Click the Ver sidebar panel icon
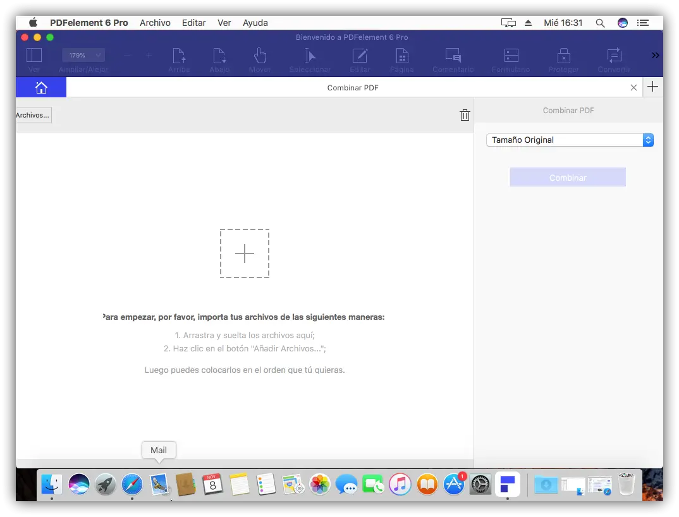This screenshot has height=517, width=679. coord(34,56)
